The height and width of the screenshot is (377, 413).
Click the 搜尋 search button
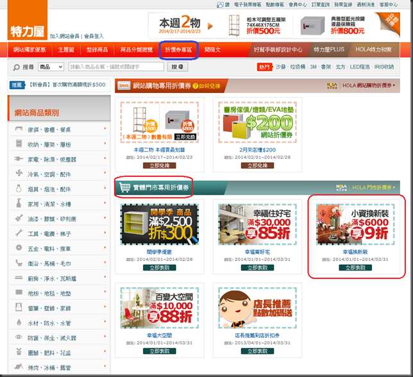coord(178,67)
